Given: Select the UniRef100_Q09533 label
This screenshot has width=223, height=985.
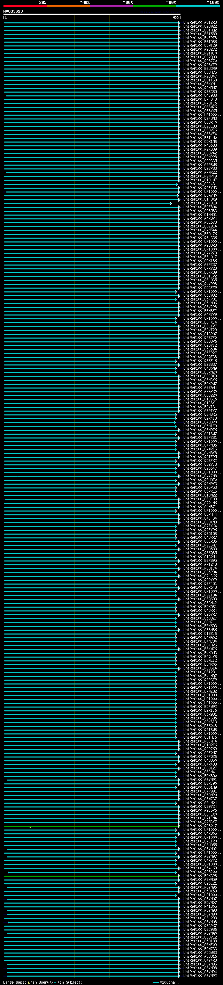Looking at the screenshot, I should click(x=200, y=550).
